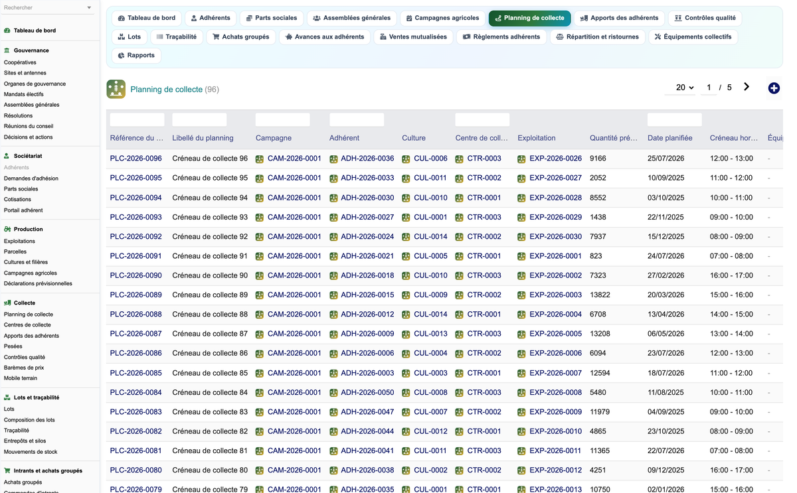Open the Campagnes agricoles tab
Viewport: 797px width, 493px height.
tap(442, 18)
